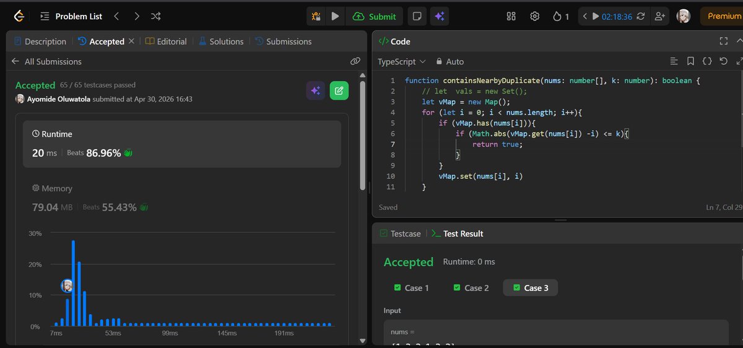Click the '55.43%' memory beats value

pyautogui.click(x=119, y=207)
